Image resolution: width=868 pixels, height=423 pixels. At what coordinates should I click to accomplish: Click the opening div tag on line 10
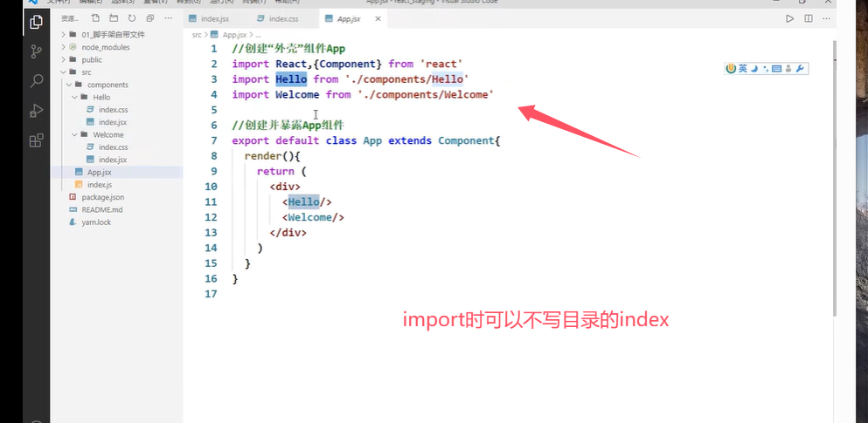pos(285,187)
